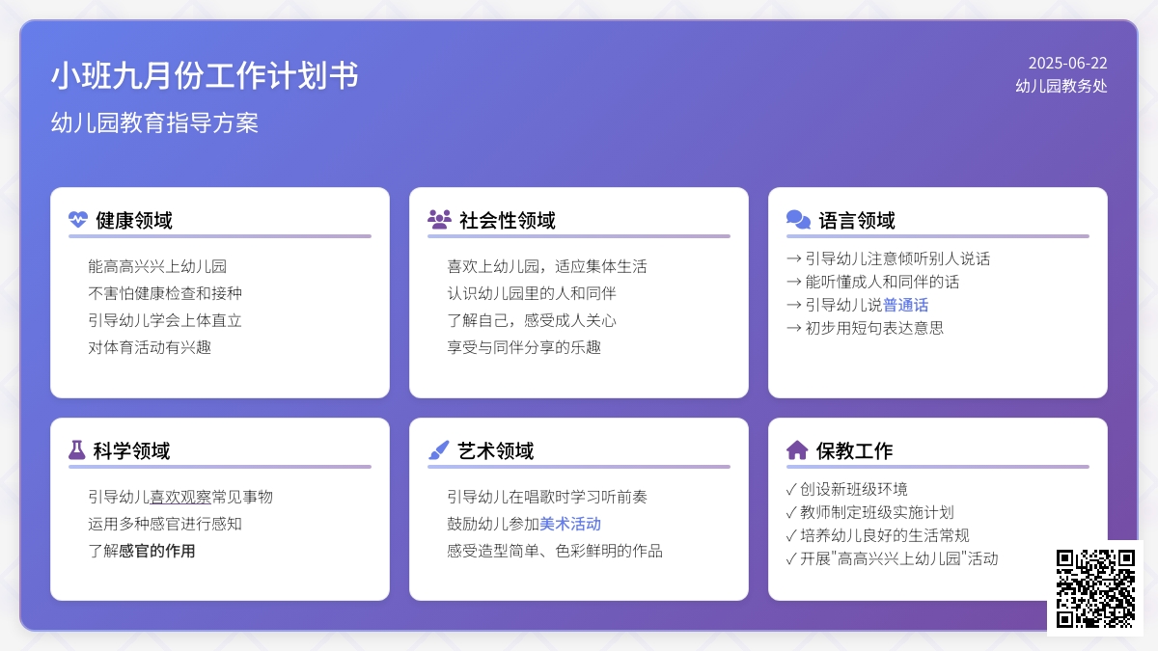Select the line 感受造型简单、色彩鲜明的作品
The width and height of the screenshot is (1158, 651).
(x=555, y=551)
